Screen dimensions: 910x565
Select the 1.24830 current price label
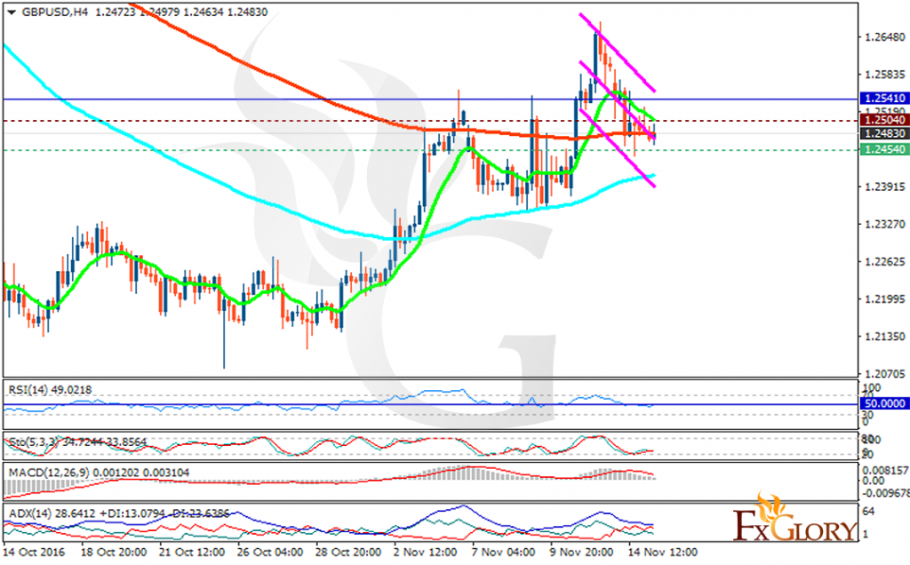click(x=884, y=133)
